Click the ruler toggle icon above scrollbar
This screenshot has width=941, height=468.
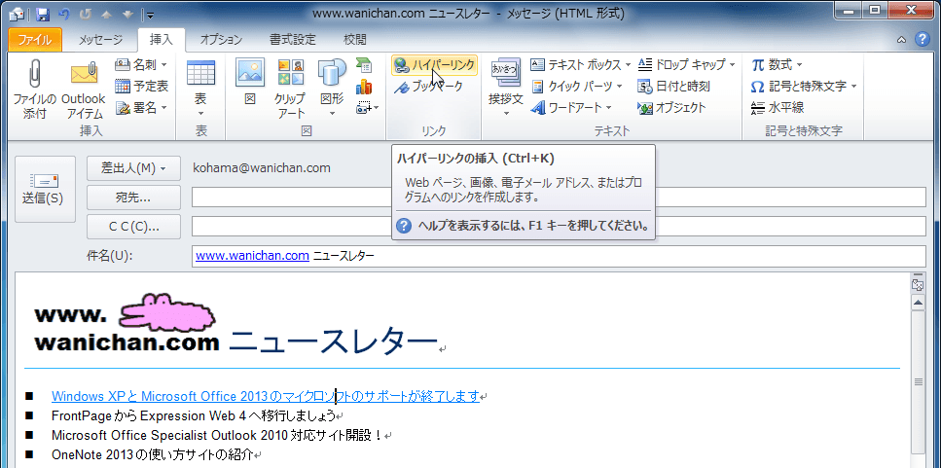(x=917, y=284)
